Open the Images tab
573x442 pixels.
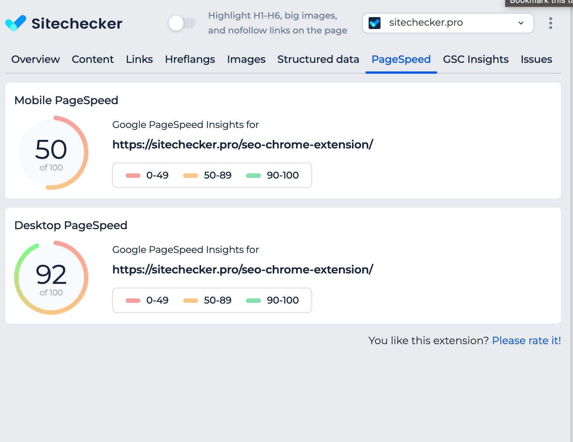246,60
